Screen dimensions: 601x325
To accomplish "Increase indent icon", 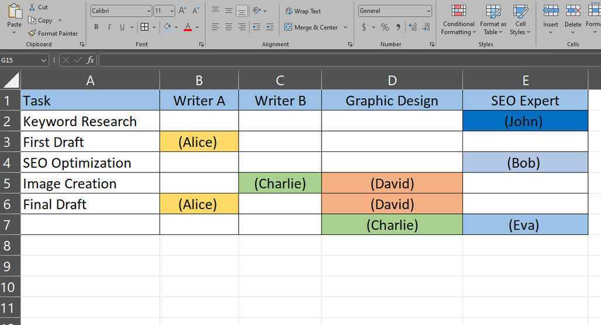I will (x=270, y=27).
